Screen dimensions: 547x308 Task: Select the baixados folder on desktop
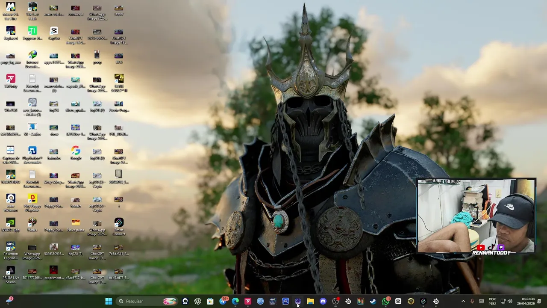pyautogui.click(x=54, y=153)
